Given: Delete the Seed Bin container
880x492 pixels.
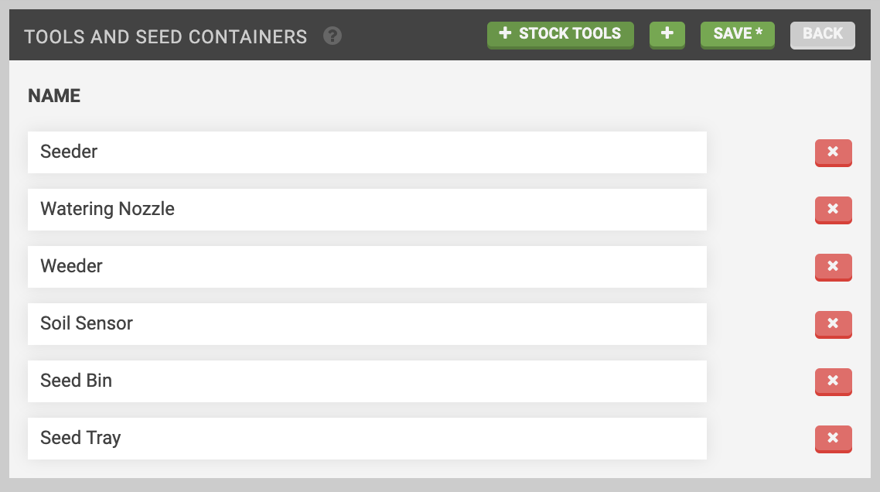Looking at the screenshot, I should pos(833,381).
